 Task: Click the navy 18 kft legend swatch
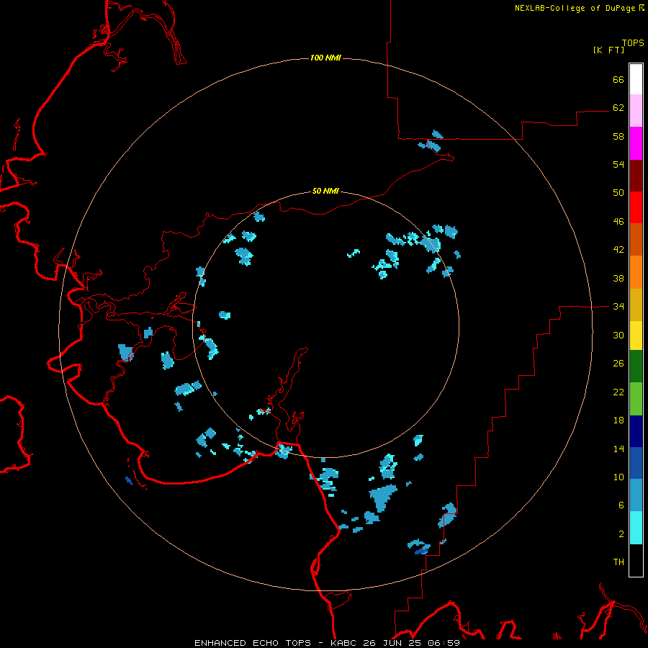pyautogui.click(x=636, y=431)
